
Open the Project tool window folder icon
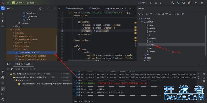(x=3, y=9)
